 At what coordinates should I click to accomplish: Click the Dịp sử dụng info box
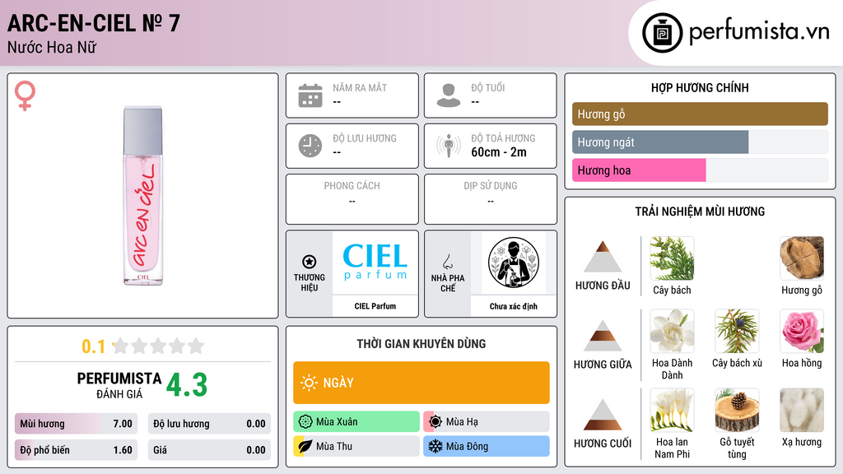491,199
